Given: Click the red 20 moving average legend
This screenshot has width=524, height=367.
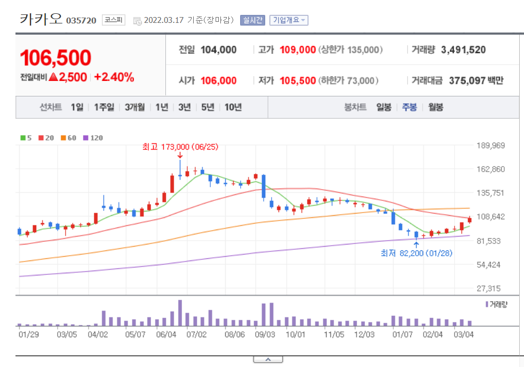Looking at the screenshot, I should [46, 138].
